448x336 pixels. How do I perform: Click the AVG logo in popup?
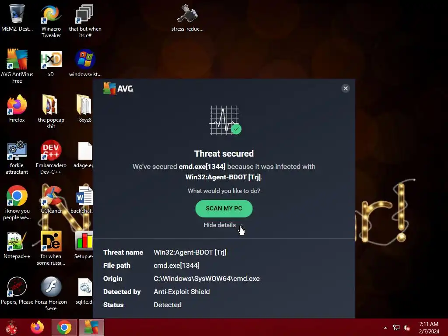(118, 88)
